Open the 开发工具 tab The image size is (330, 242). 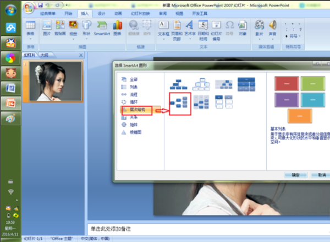click(x=200, y=13)
